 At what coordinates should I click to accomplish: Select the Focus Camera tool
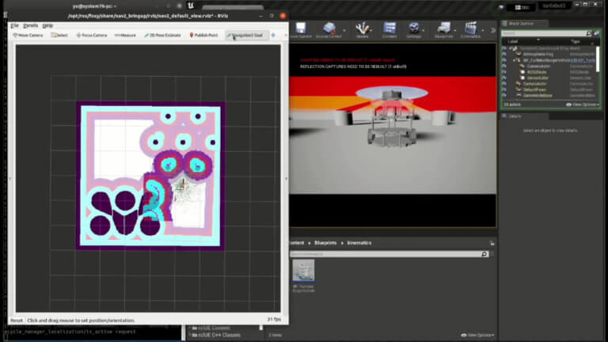[x=91, y=35]
